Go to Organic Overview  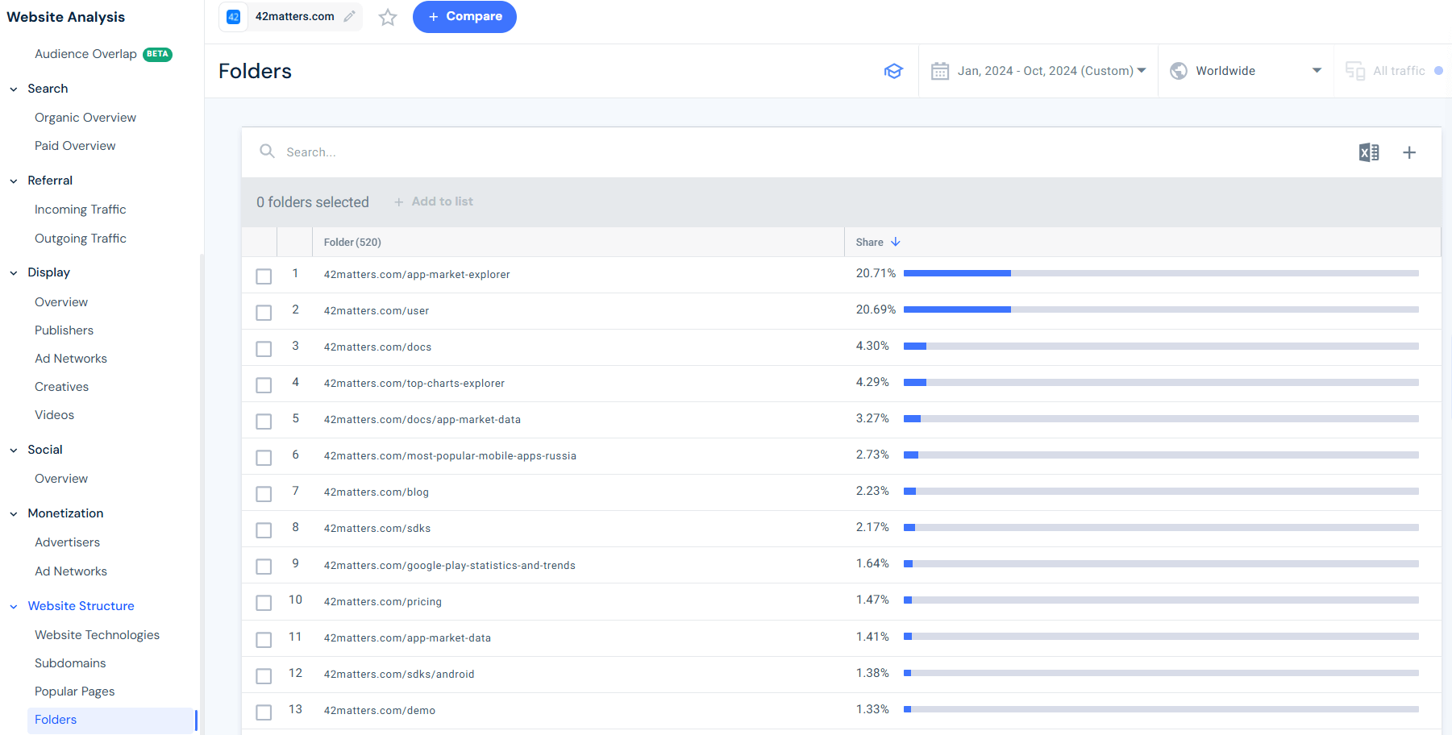point(85,118)
